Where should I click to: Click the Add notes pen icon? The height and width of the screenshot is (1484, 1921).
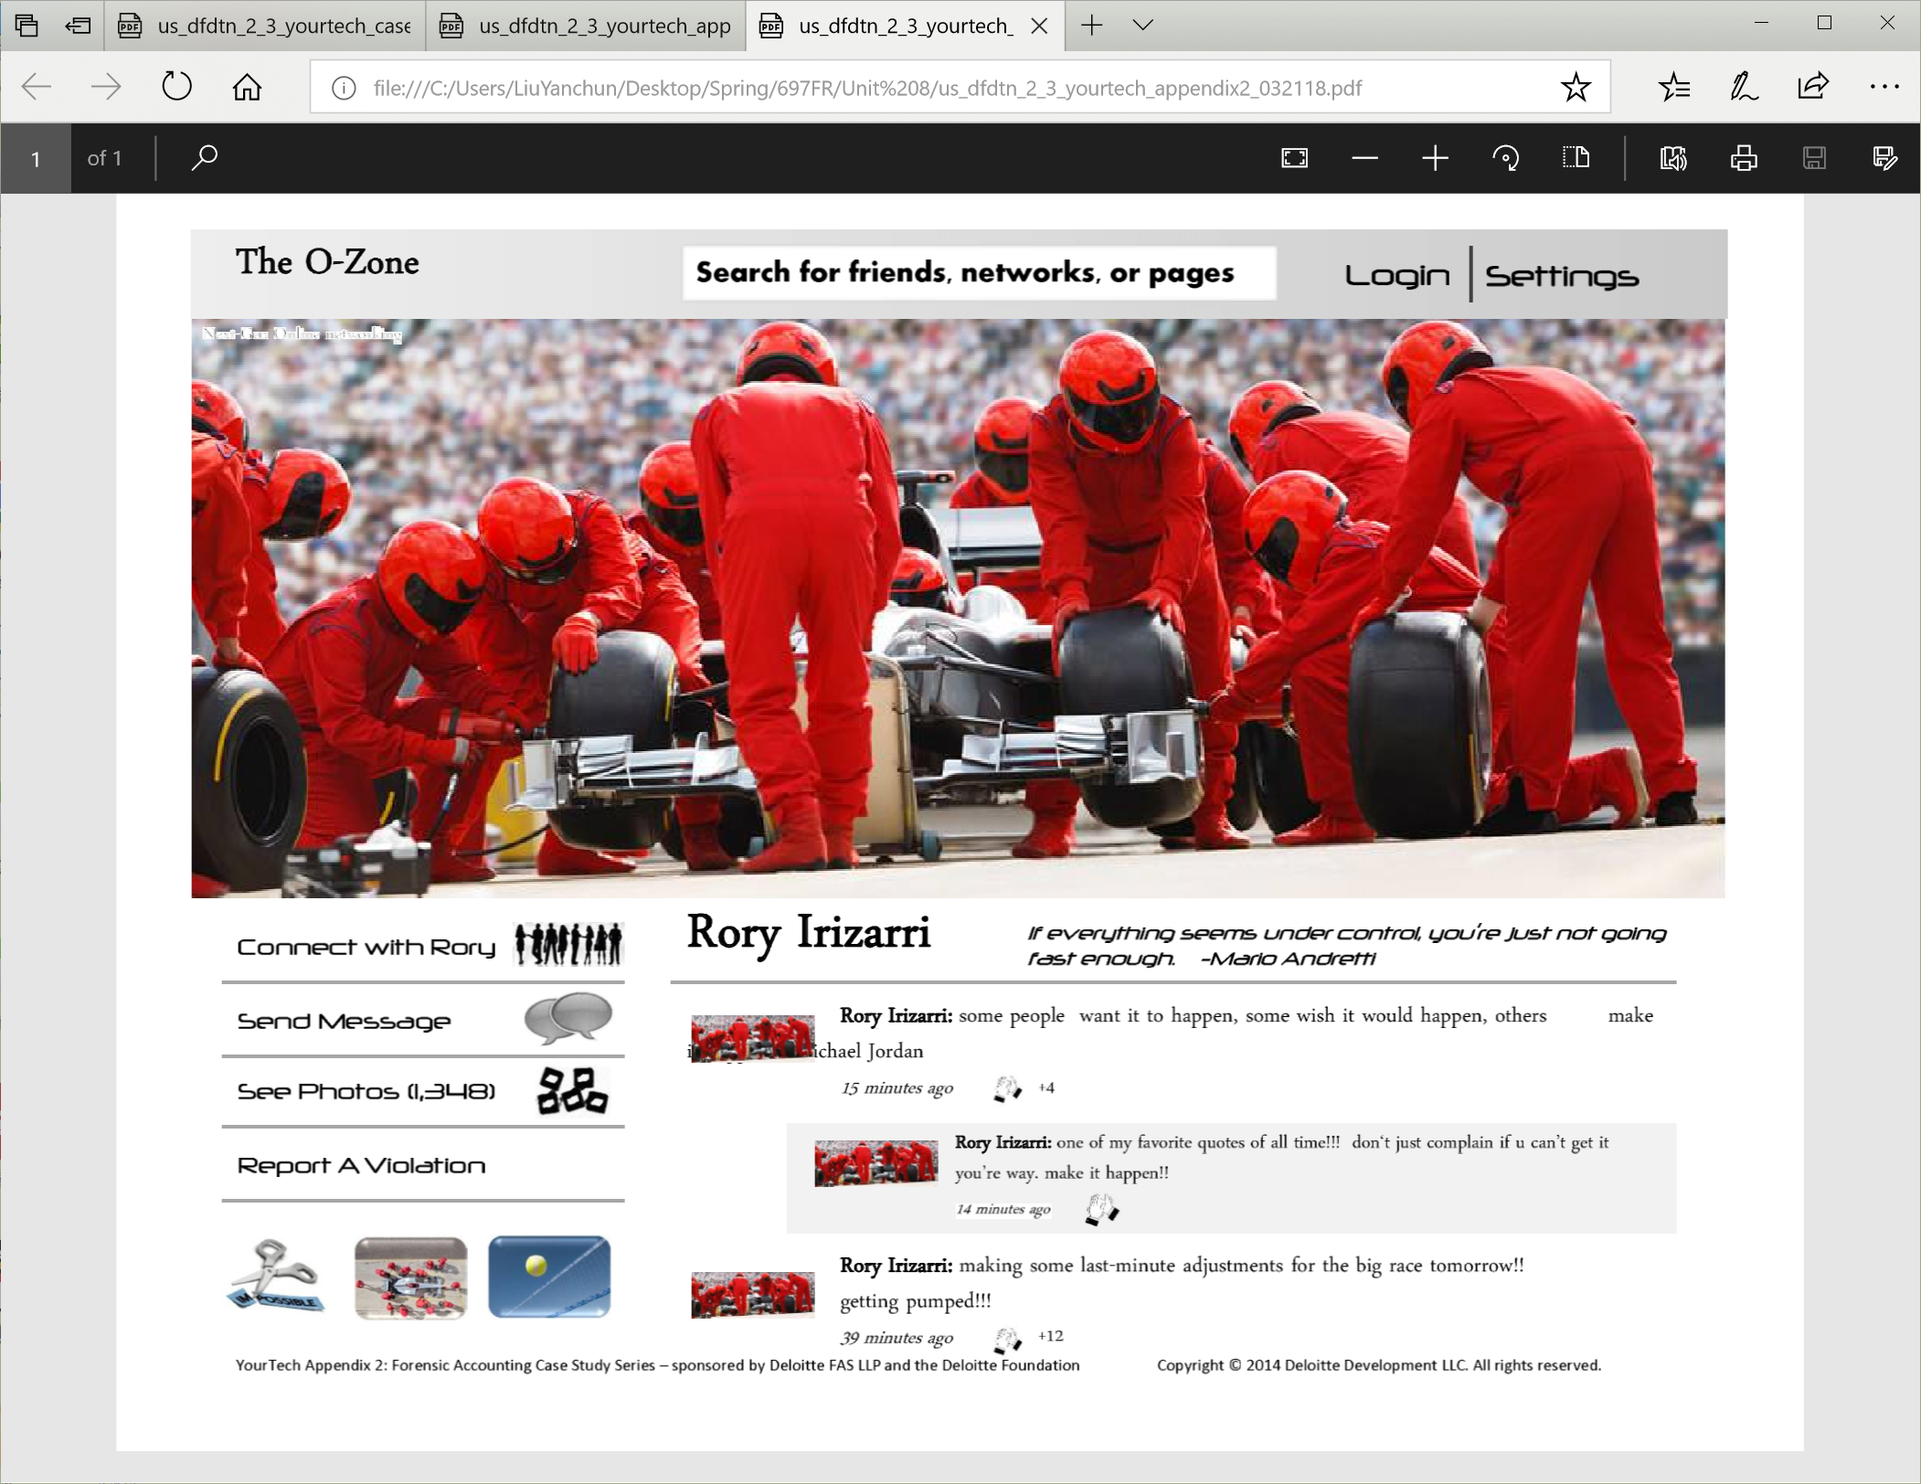click(1743, 87)
